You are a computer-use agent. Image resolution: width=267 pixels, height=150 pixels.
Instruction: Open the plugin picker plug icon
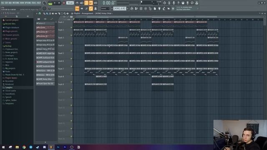click(159, 8)
